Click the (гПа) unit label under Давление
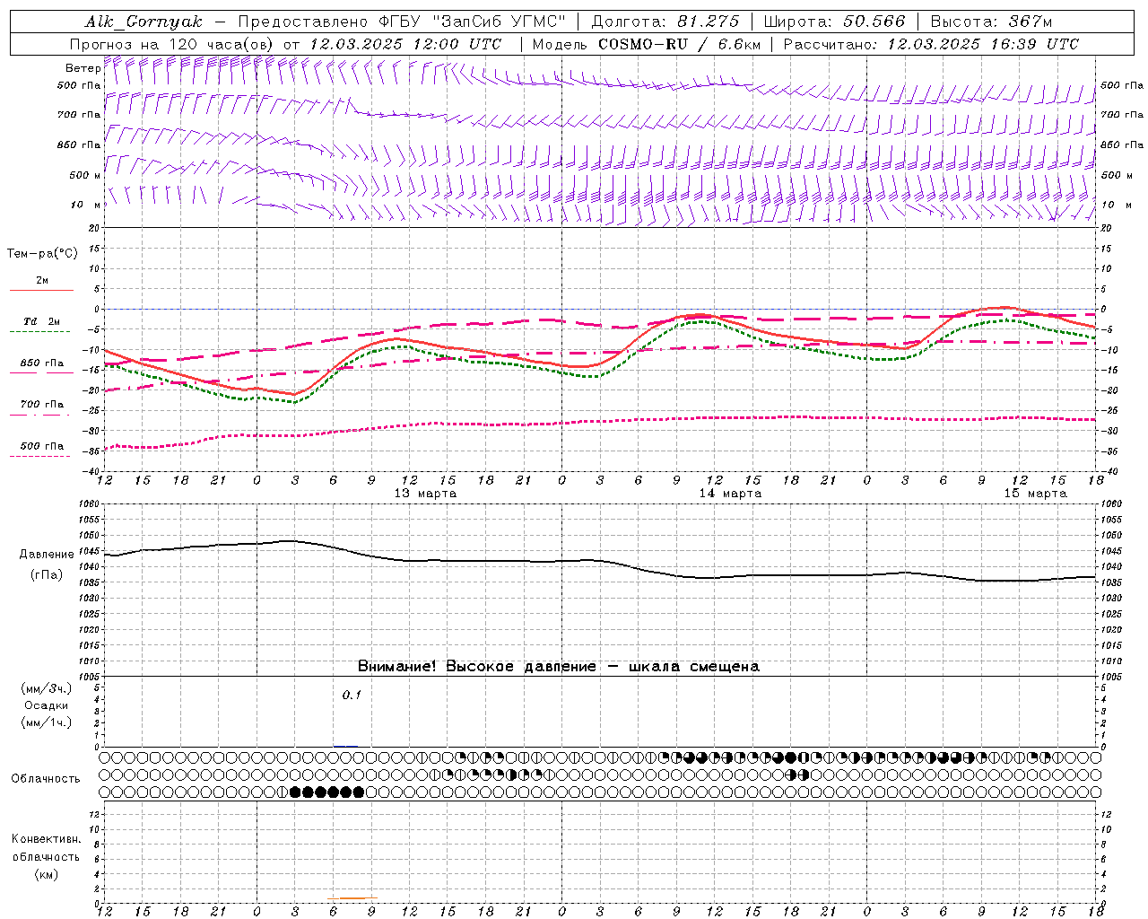 click(47, 575)
